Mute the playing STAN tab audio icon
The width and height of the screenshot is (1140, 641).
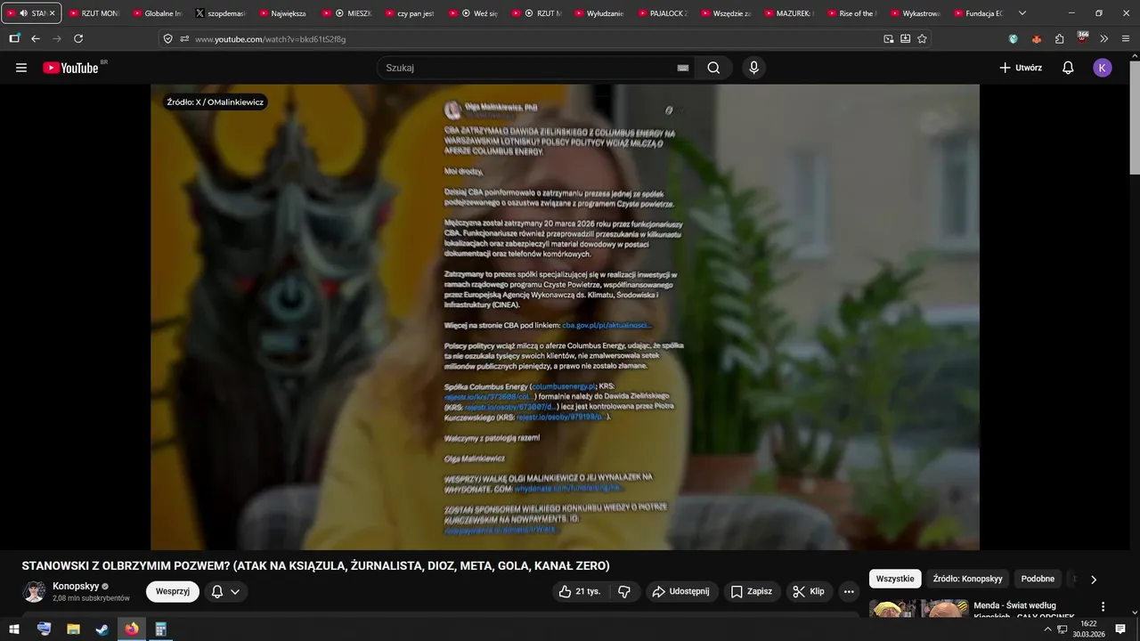coord(22,13)
